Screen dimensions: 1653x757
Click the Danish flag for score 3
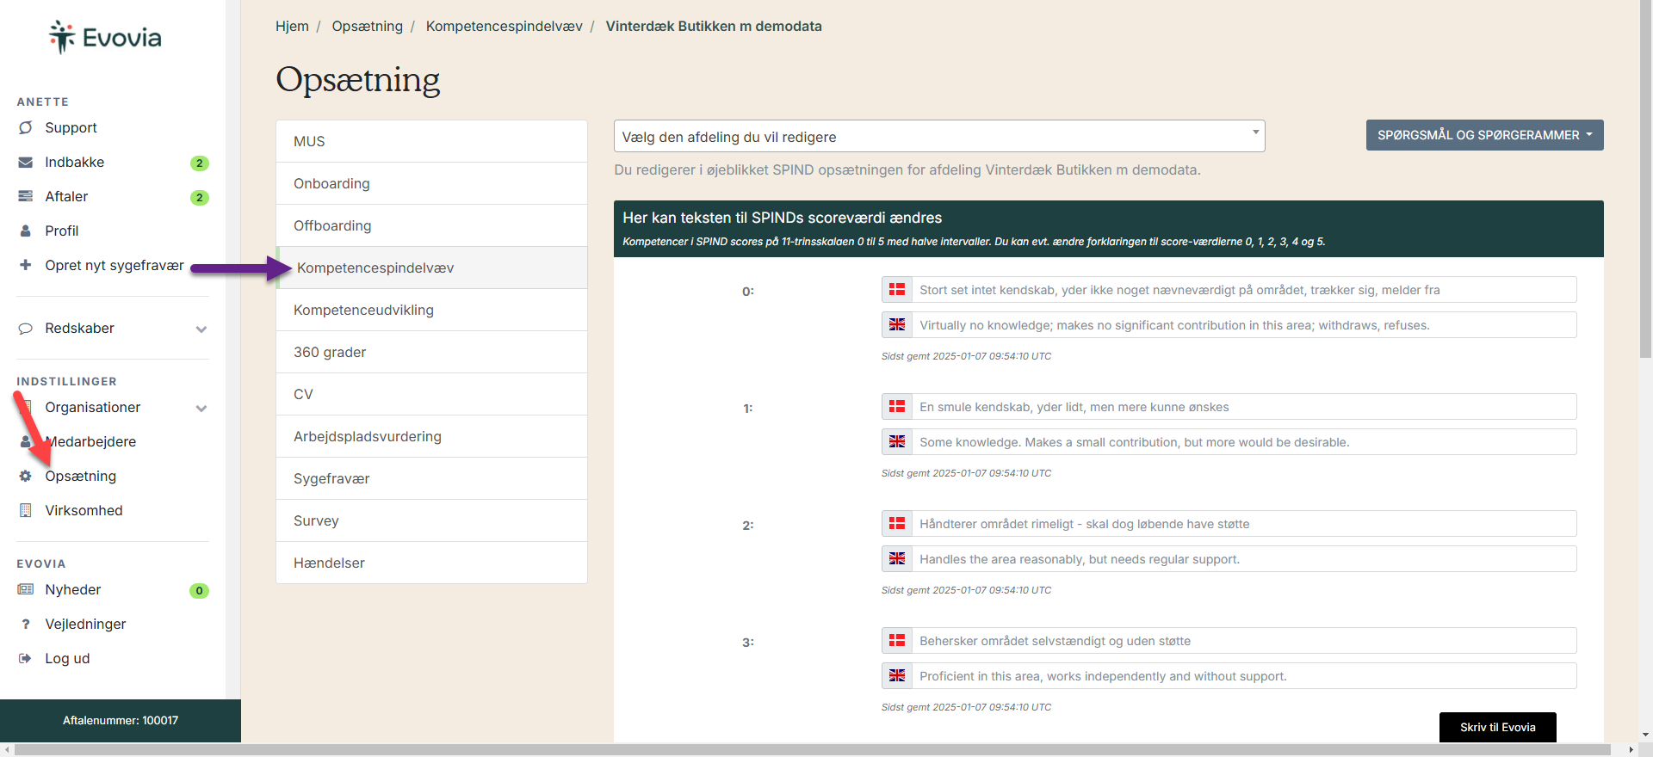tap(897, 641)
